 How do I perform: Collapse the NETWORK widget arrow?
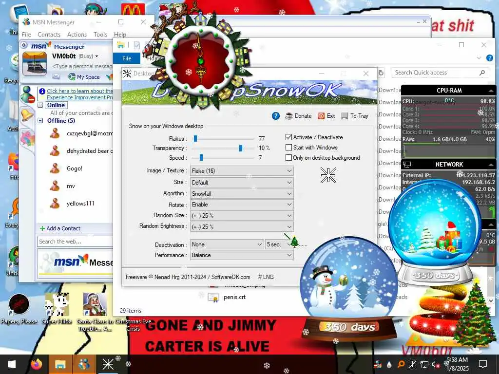[x=491, y=165]
